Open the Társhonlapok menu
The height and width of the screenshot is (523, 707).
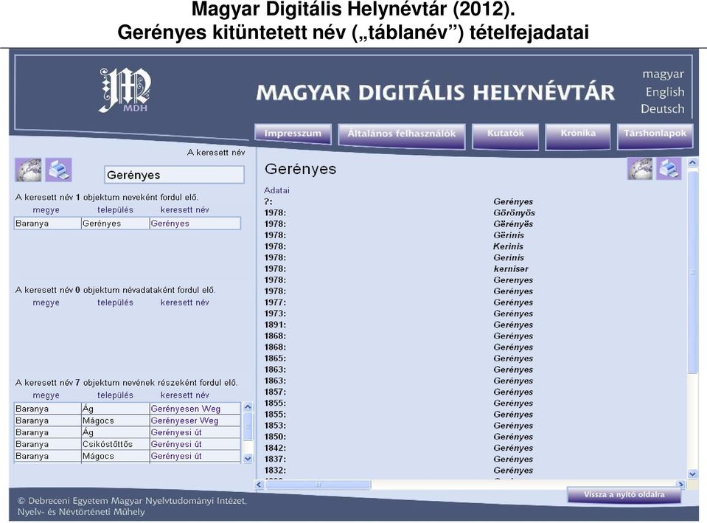click(x=655, y=136)
